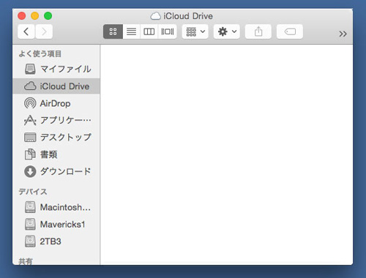Show hidden toolbar items via double chevron

coord(343,34)
